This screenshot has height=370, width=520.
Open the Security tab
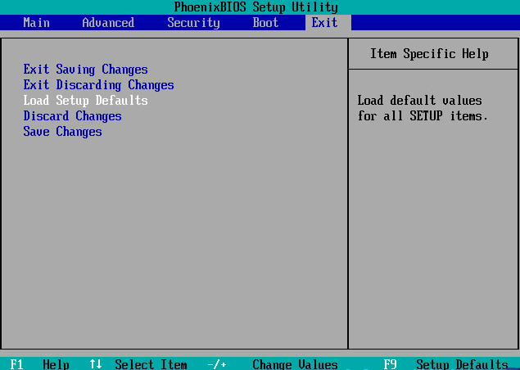pyautogui.click(x=193, y=23)
